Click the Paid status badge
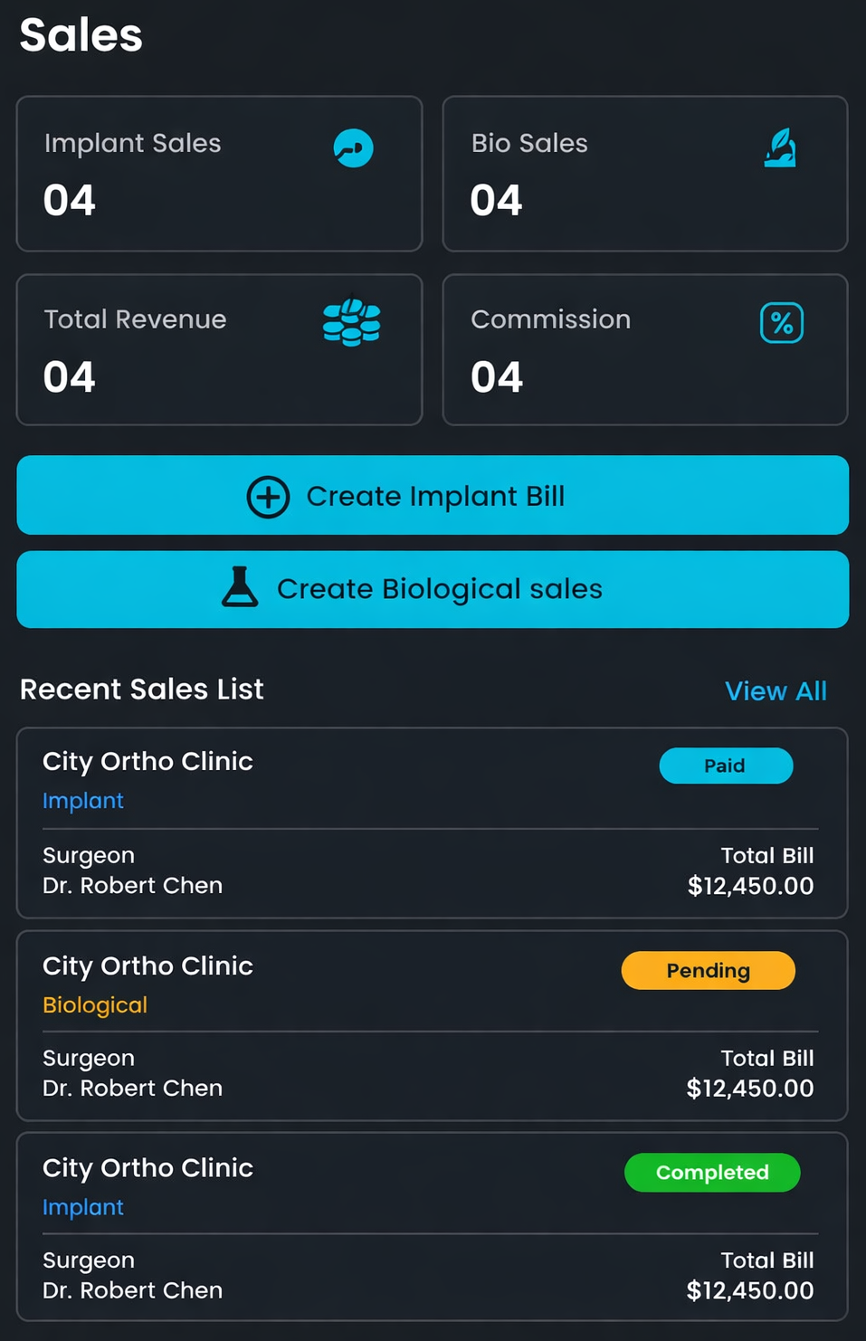The width and height of the screenshot is (866, 1341). [726, 766]
